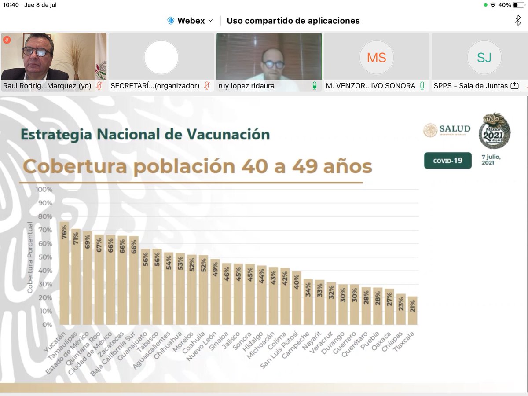Mute ruy lopez ridaura's microphone
The image size is (528, 396).
[x=314, y=85]
